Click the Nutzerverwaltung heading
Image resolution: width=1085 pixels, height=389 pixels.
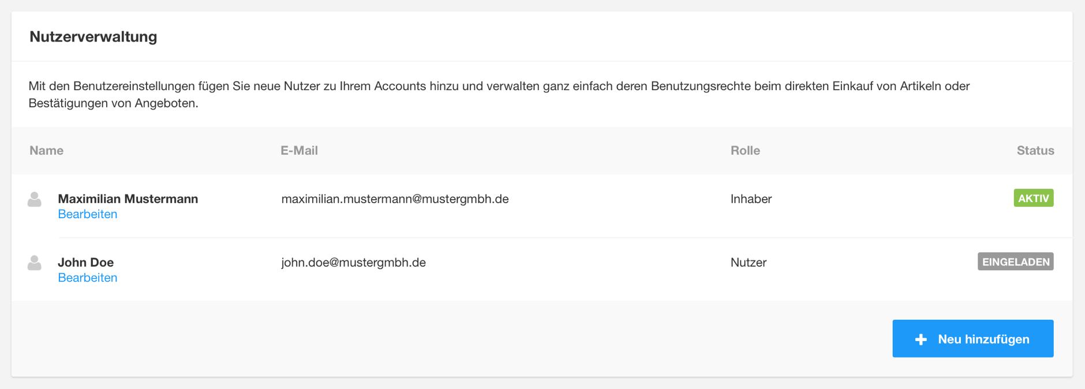93,36
